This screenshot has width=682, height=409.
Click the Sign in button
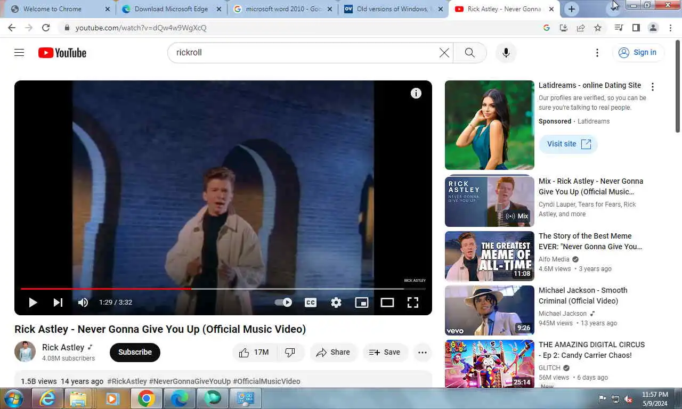click(x=637, y=52)
